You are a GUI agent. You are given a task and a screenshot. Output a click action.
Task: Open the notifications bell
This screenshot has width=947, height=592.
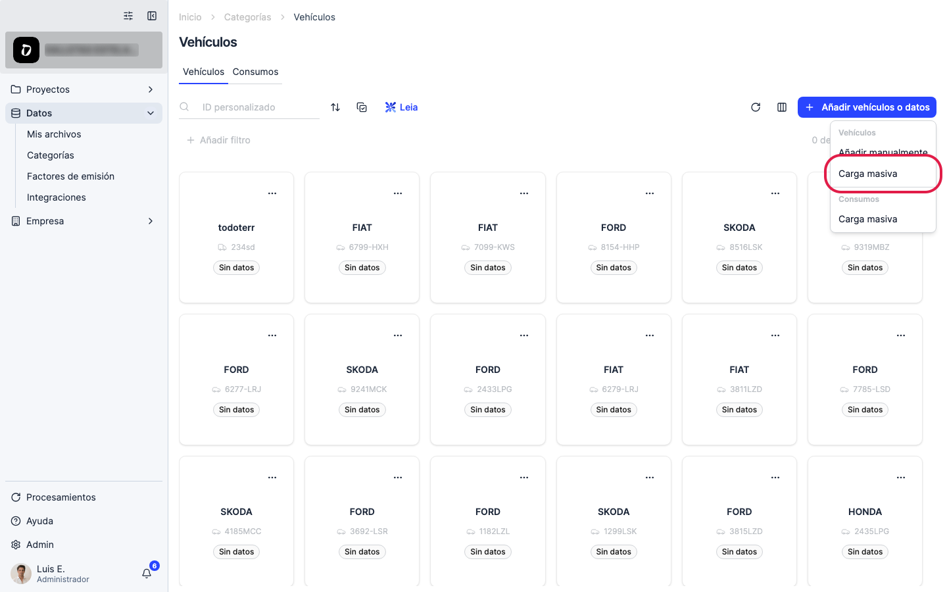[x=147, y=574]
